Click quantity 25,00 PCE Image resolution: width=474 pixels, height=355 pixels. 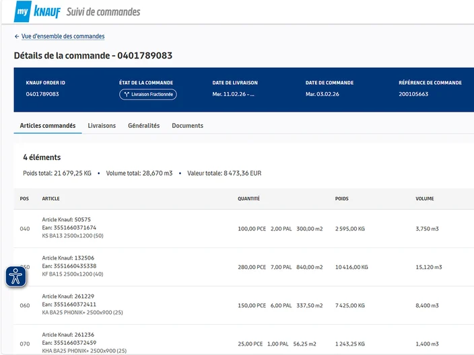pyautogui.click(x=250, y=344)
